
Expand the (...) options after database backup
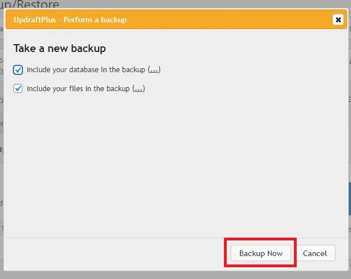tap(155, 70)
